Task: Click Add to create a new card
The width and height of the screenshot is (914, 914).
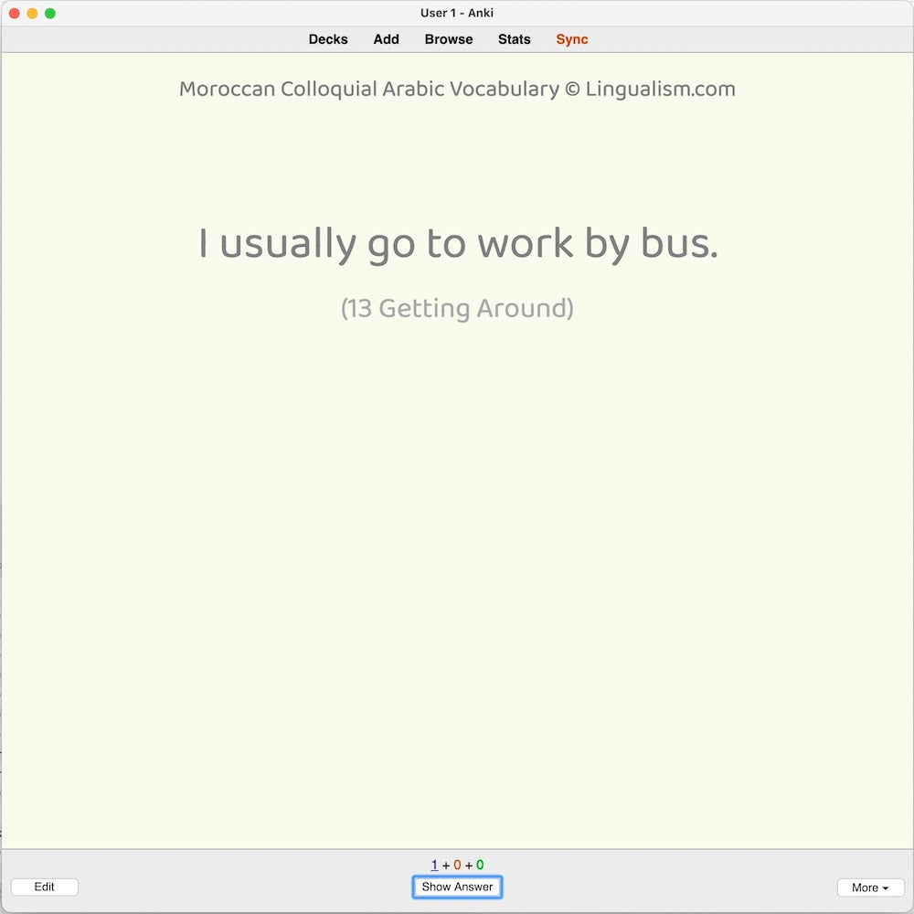Action: (386, 39)
